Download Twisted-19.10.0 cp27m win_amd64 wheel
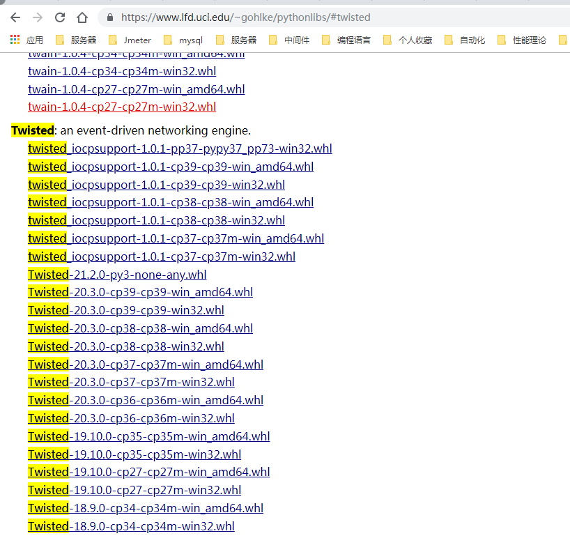Screen dimensions: 570x545 click(148, 472)
